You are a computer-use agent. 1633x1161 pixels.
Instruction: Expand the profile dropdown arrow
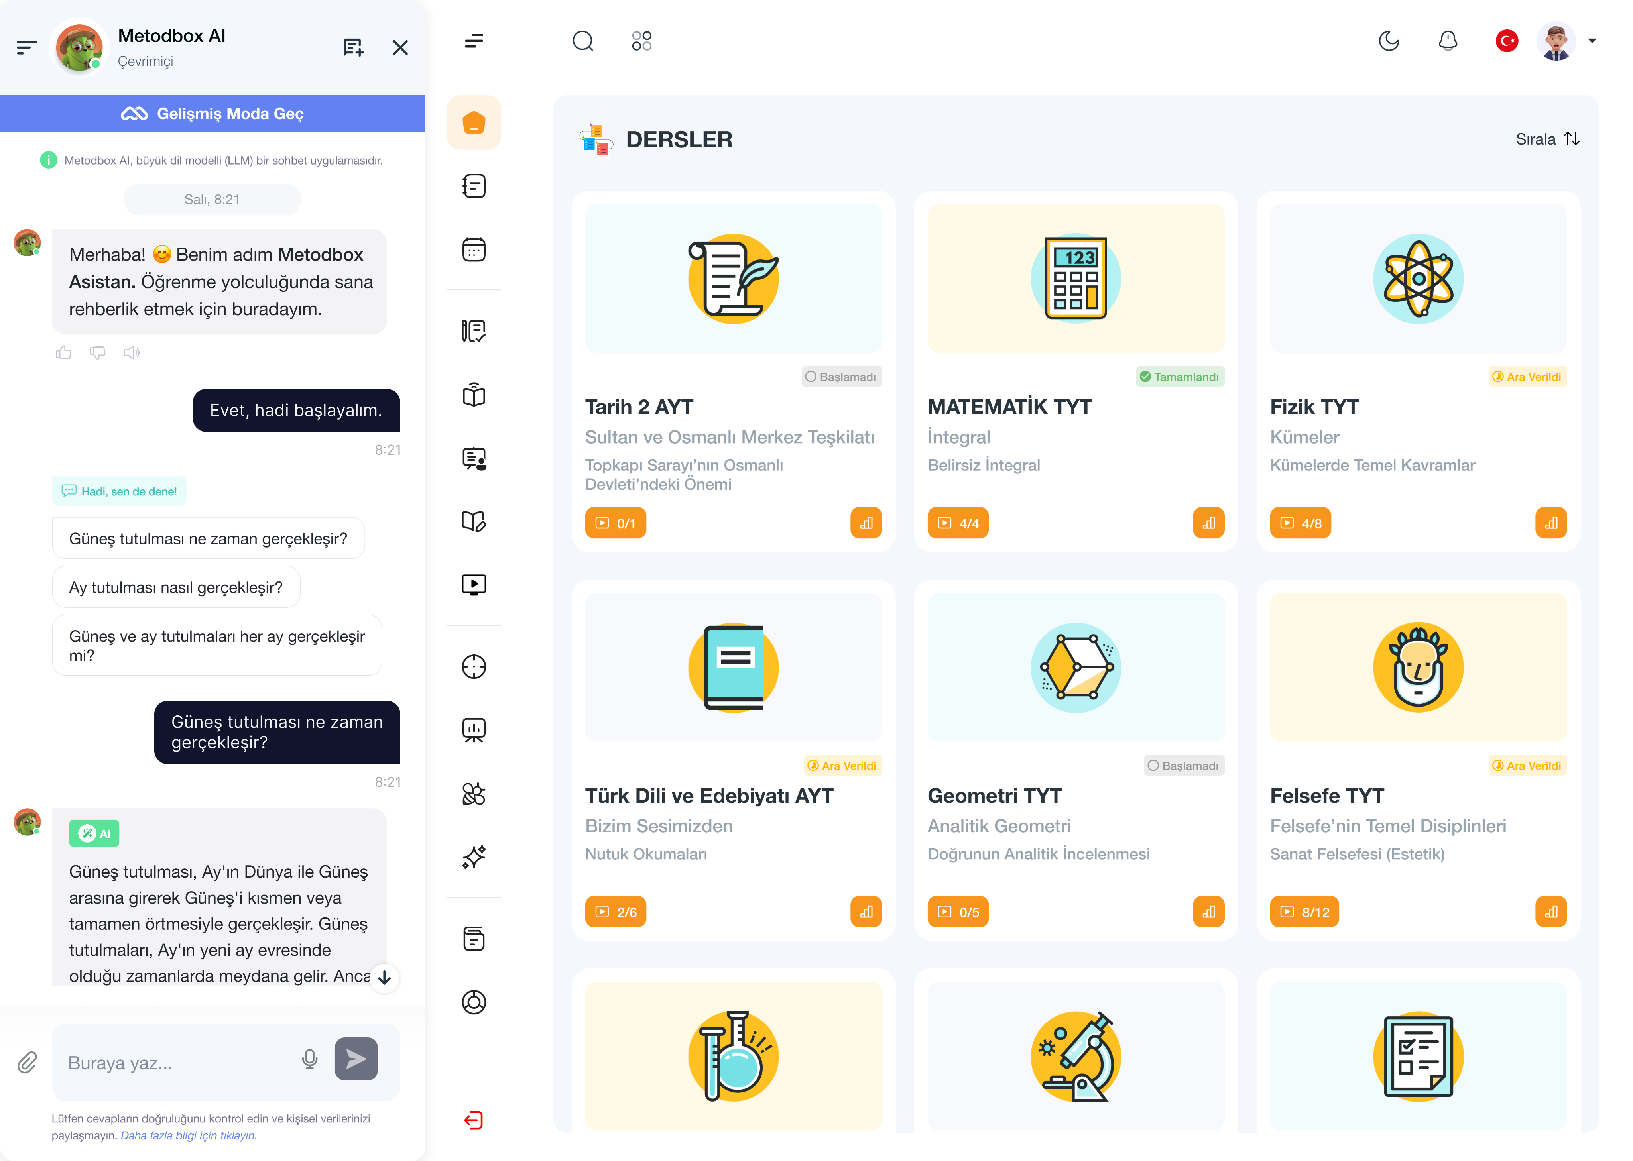click(1592, 41)
